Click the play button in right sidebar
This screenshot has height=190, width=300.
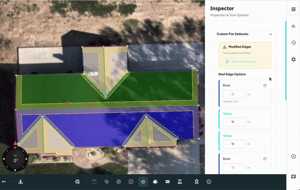click(x=293, y=156)
